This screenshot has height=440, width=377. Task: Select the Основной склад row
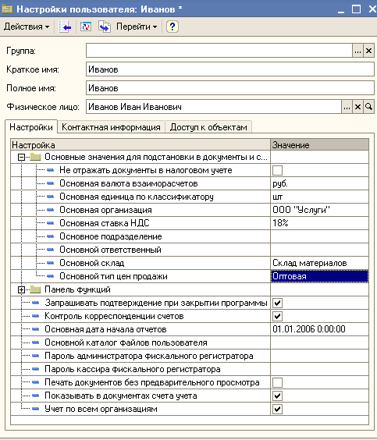pos(190,263)
